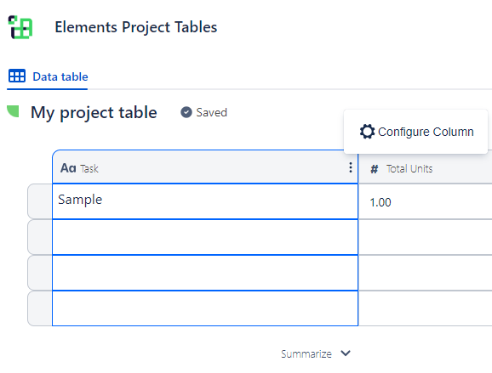Select the Sample task cell
Image resolution: width=492 pixels, height=373 pixels.
205,201
